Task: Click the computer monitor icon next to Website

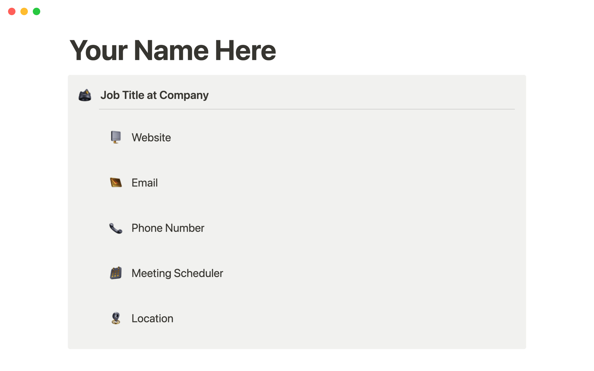Action: click(116, 137)
